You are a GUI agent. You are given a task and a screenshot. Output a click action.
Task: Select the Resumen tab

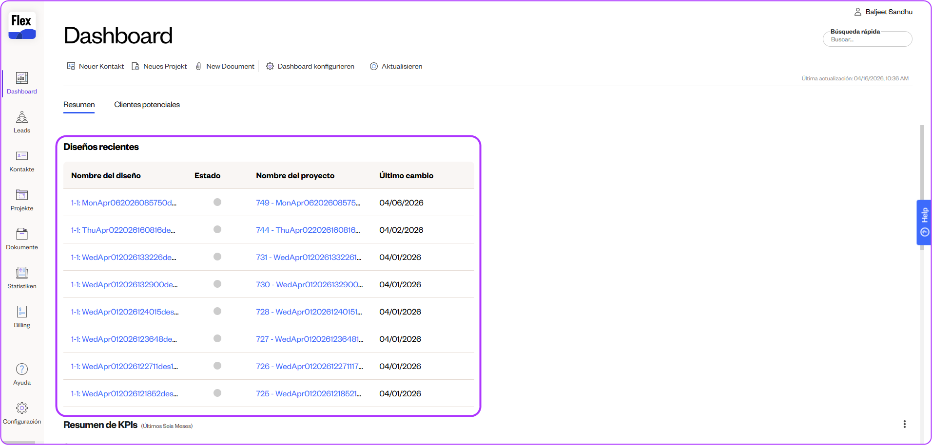coord(79,105)
